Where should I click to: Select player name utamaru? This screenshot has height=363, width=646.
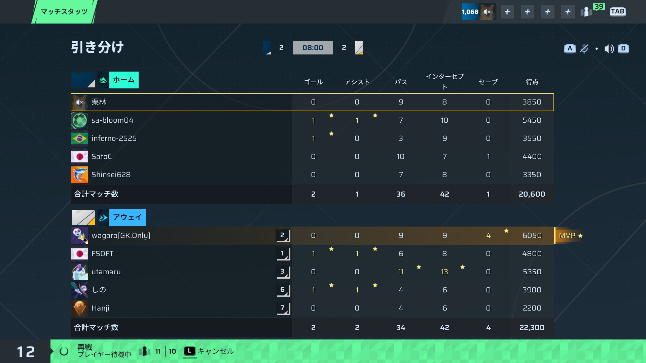point(106,272)
